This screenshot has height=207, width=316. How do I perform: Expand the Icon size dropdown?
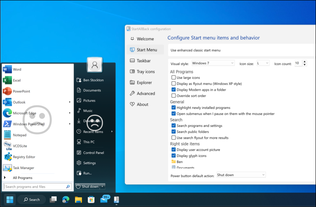pos(263,63)
